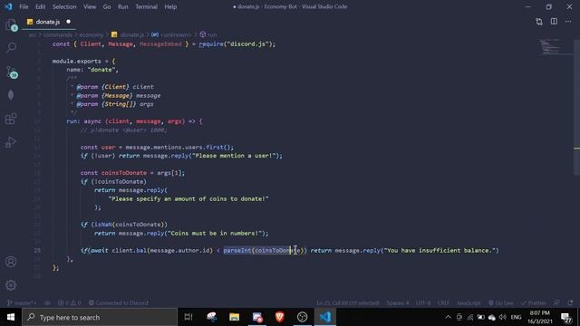Click Connected to Discord status item

119,302
